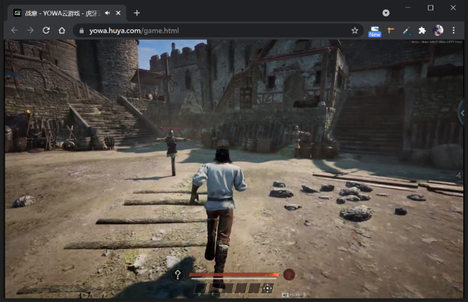Screen dimensions: 468x302
Task: Open the browser home page
Action: point(62,30)
